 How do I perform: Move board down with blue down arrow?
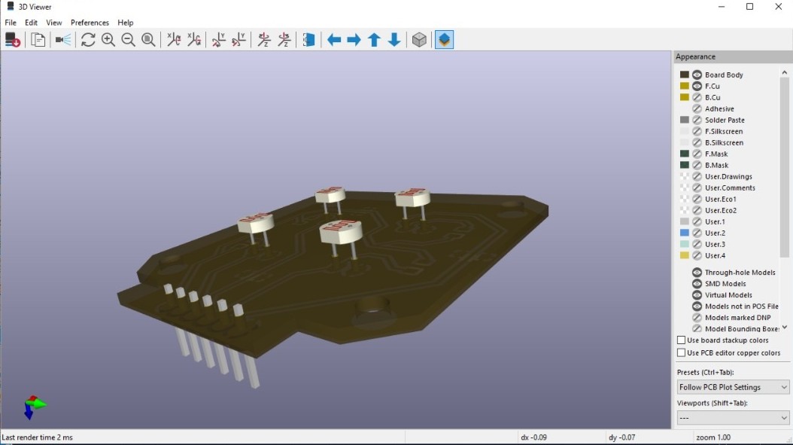[x=394, y=39]
